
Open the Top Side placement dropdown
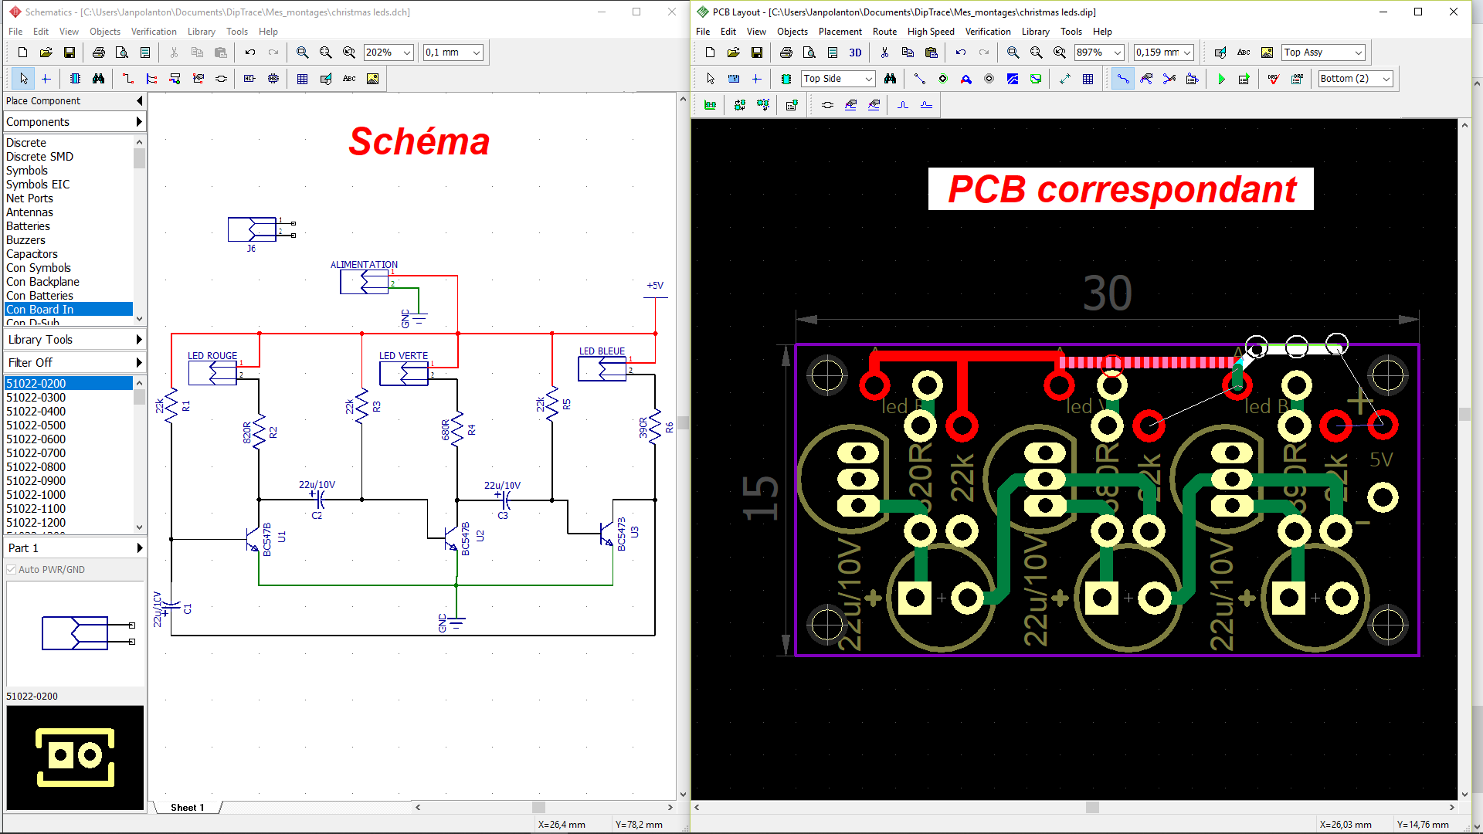click(869, 79)
